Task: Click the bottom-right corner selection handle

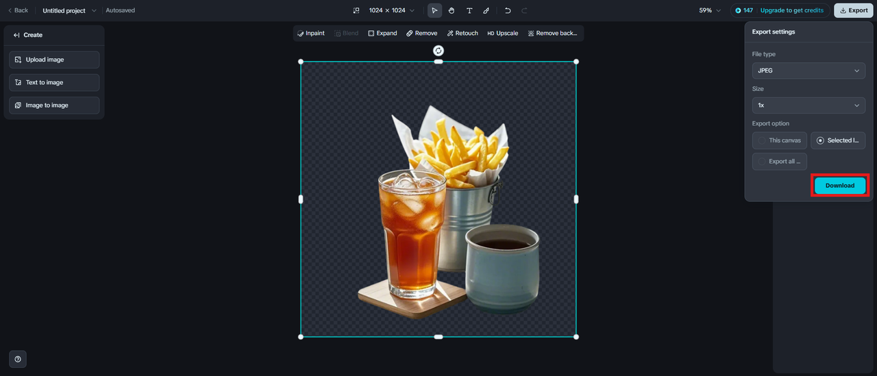Action: (x=576, y=337)
